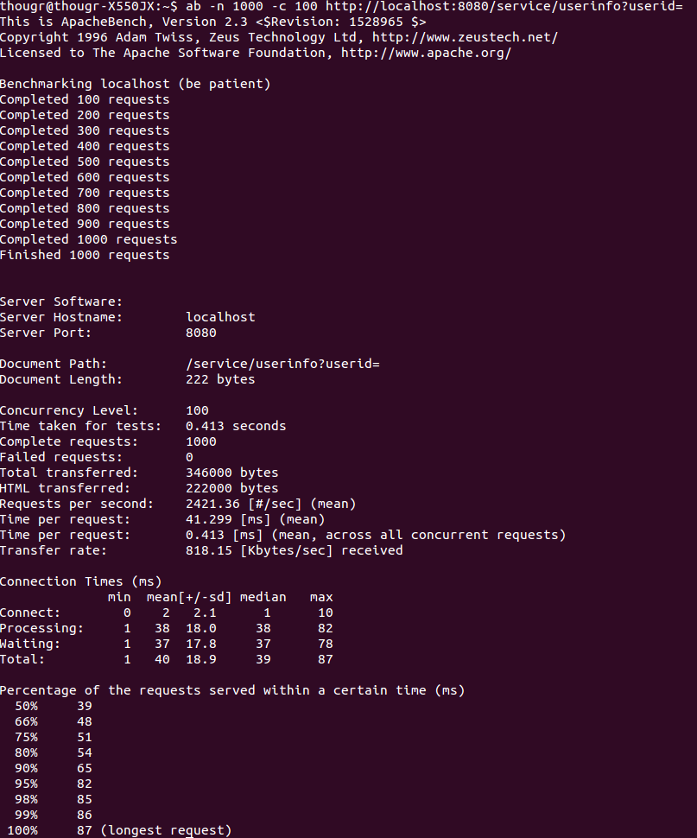Click Time per request value '41.299'

click(x=209, y=519)
